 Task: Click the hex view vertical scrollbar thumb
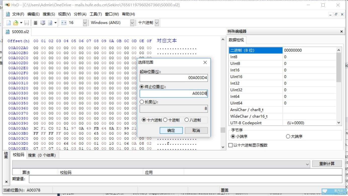click(x=223, y=130)
